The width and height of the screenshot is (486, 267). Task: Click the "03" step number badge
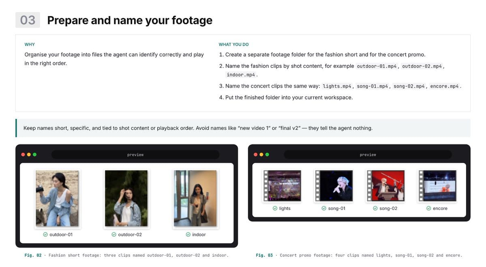click(28, 20)
